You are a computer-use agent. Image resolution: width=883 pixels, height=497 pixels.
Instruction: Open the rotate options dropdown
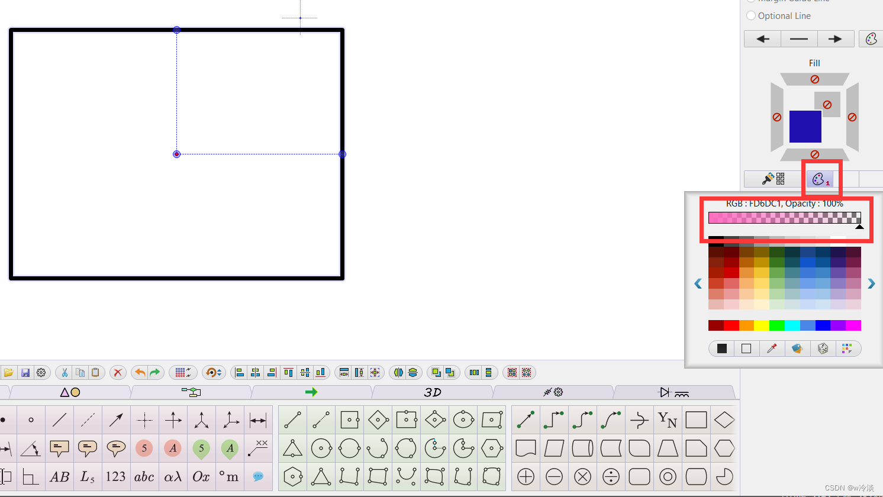pyautogui.click(x=213, y=373)
